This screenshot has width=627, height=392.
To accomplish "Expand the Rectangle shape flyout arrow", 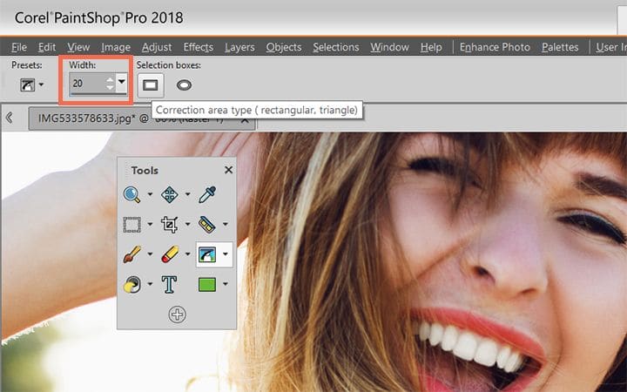I will 226,284.
